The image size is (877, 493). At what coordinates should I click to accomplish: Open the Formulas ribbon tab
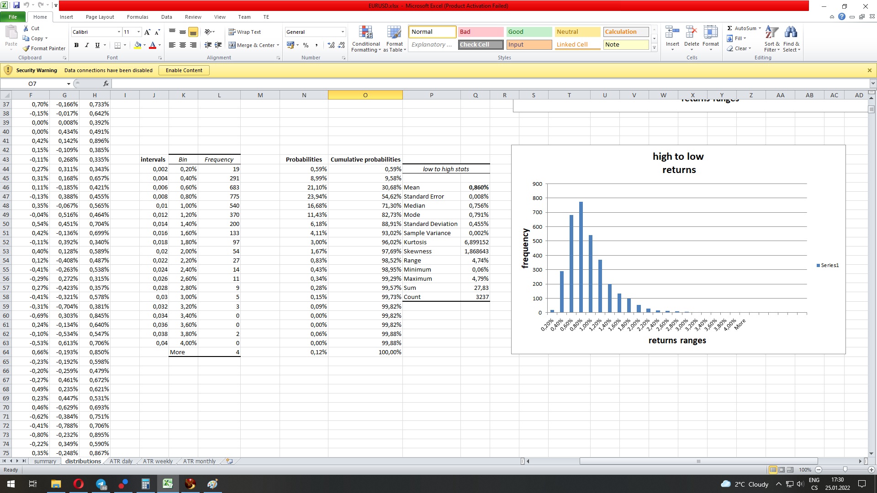[137, 17]
